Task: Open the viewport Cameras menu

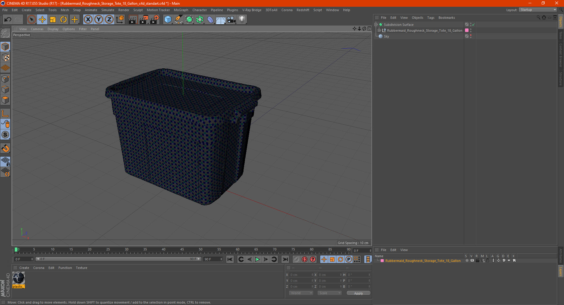Action: 37,29
